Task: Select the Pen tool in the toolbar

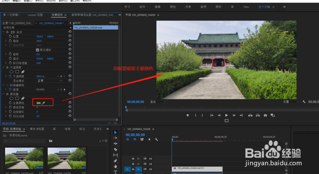Action: click(115, 161)
